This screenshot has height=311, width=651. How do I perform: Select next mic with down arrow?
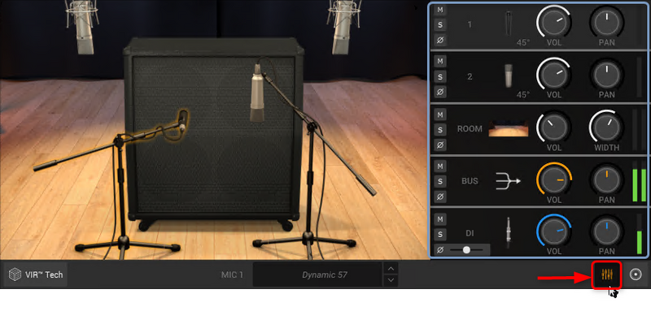(391, 280)
